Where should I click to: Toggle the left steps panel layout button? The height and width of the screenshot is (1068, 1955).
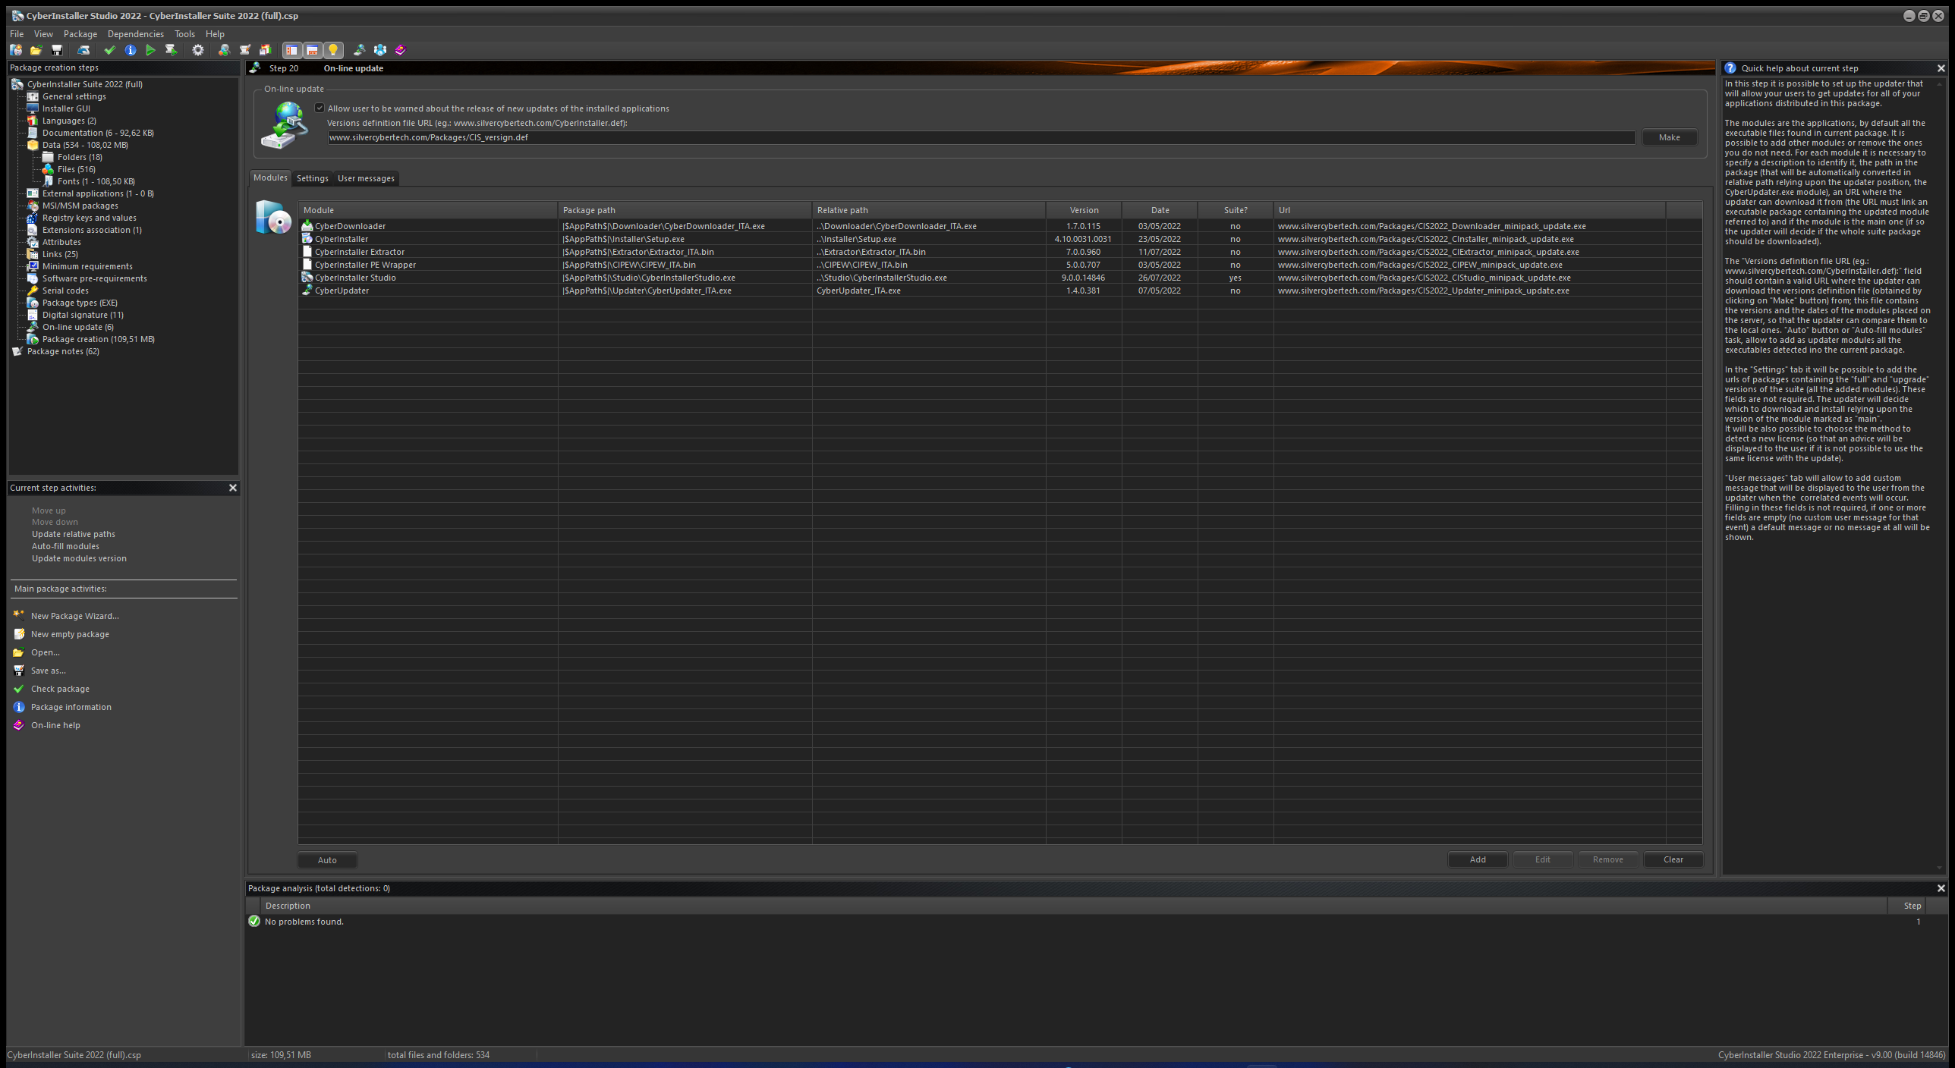tap(292, 50)
